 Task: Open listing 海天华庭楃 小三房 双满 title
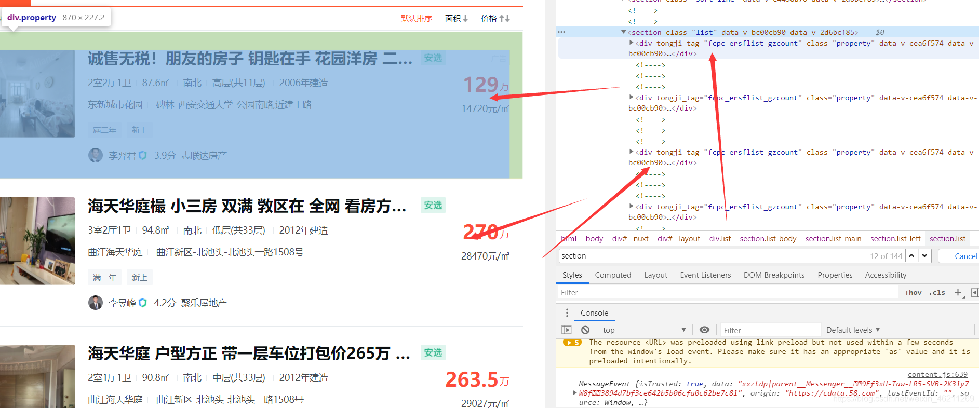coord(247,206)
